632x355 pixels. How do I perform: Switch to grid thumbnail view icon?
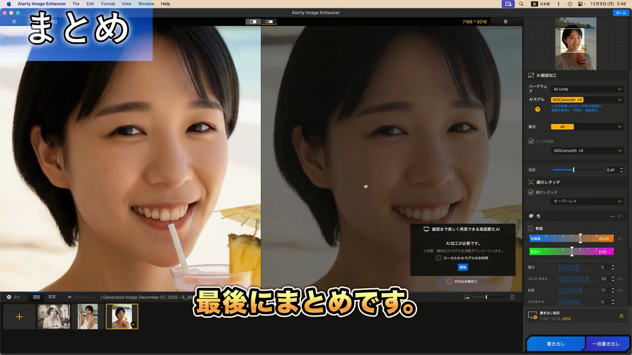pyautogui.click(x=37, y=297)
